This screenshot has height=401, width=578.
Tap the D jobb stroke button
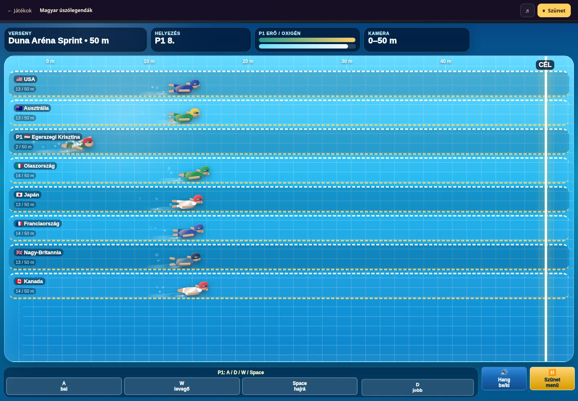point(417,387)
